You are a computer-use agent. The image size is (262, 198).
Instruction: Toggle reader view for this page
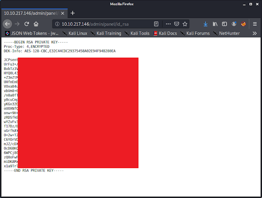coord(156,24)
